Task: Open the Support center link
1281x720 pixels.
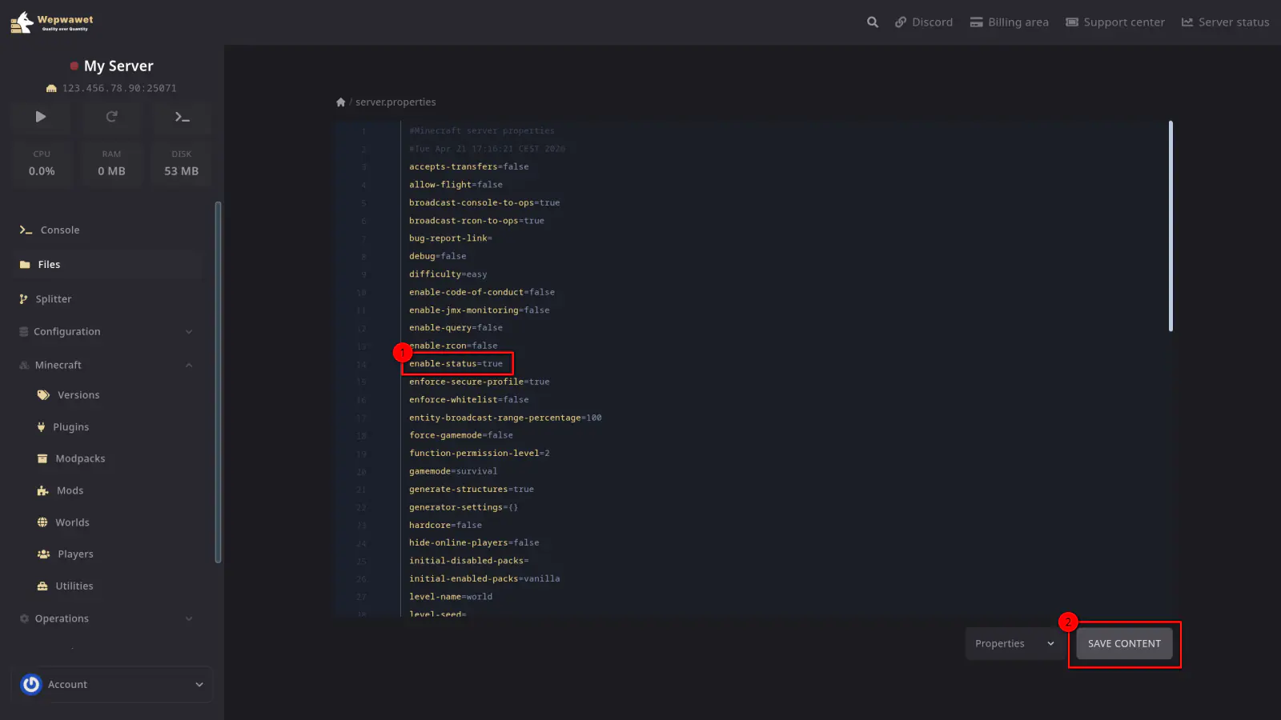Action: pyautogui.click(x=1114, y=22)
